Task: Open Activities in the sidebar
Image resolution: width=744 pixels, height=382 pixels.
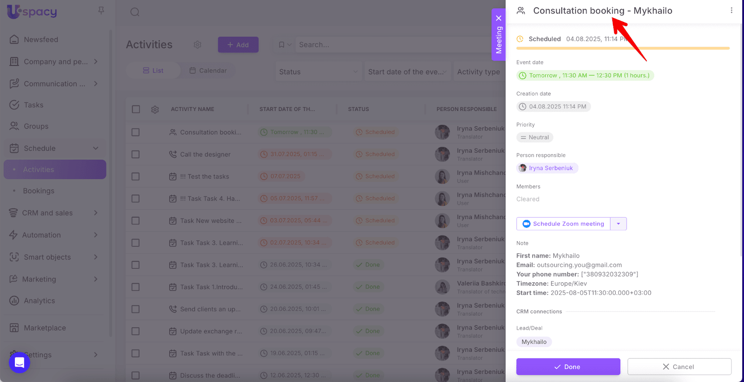Action: 55,169
